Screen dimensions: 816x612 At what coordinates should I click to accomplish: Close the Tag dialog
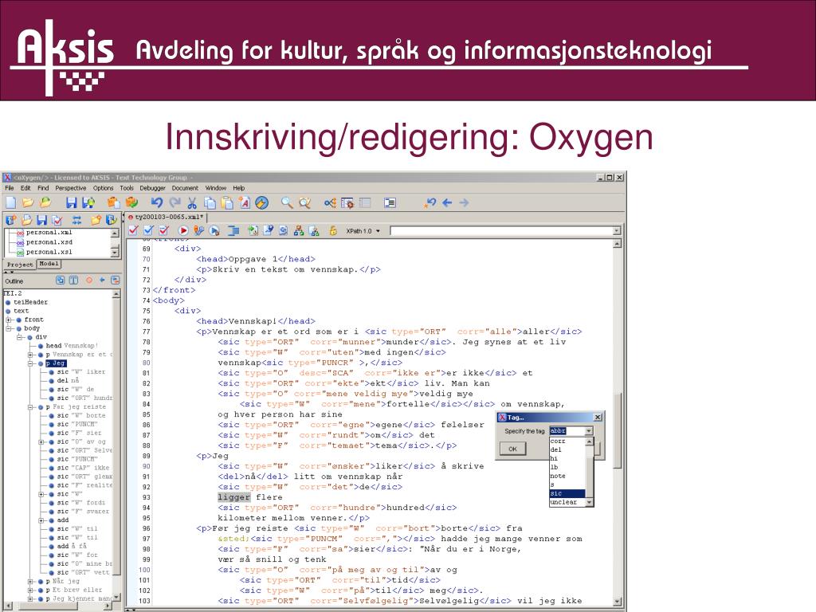(x=598, y=418)
